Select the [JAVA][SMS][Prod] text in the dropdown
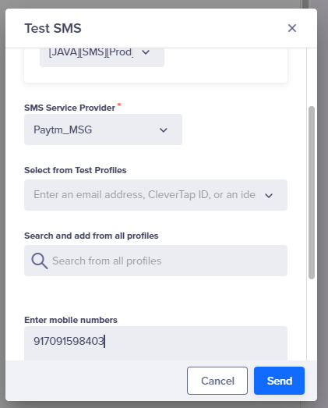This screenshot has height=408, width=328. click(x=90, y=52)
